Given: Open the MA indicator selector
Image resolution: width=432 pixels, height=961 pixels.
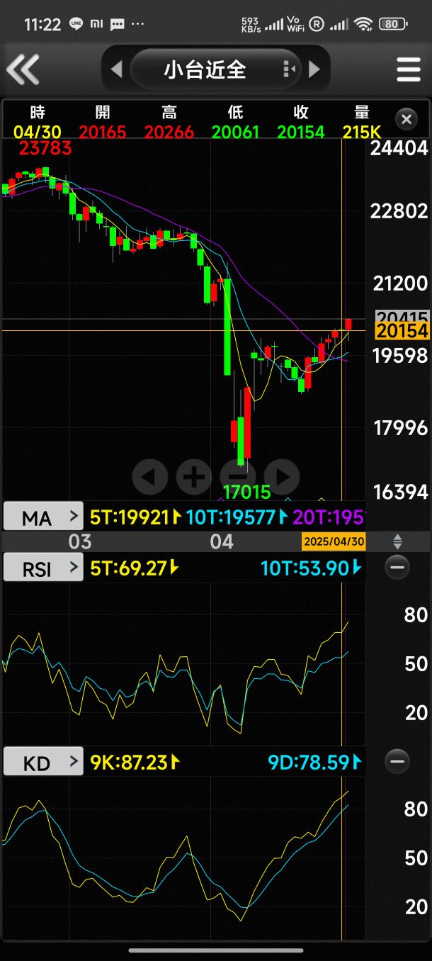Looking at the screenshot, I should (43, 517).
